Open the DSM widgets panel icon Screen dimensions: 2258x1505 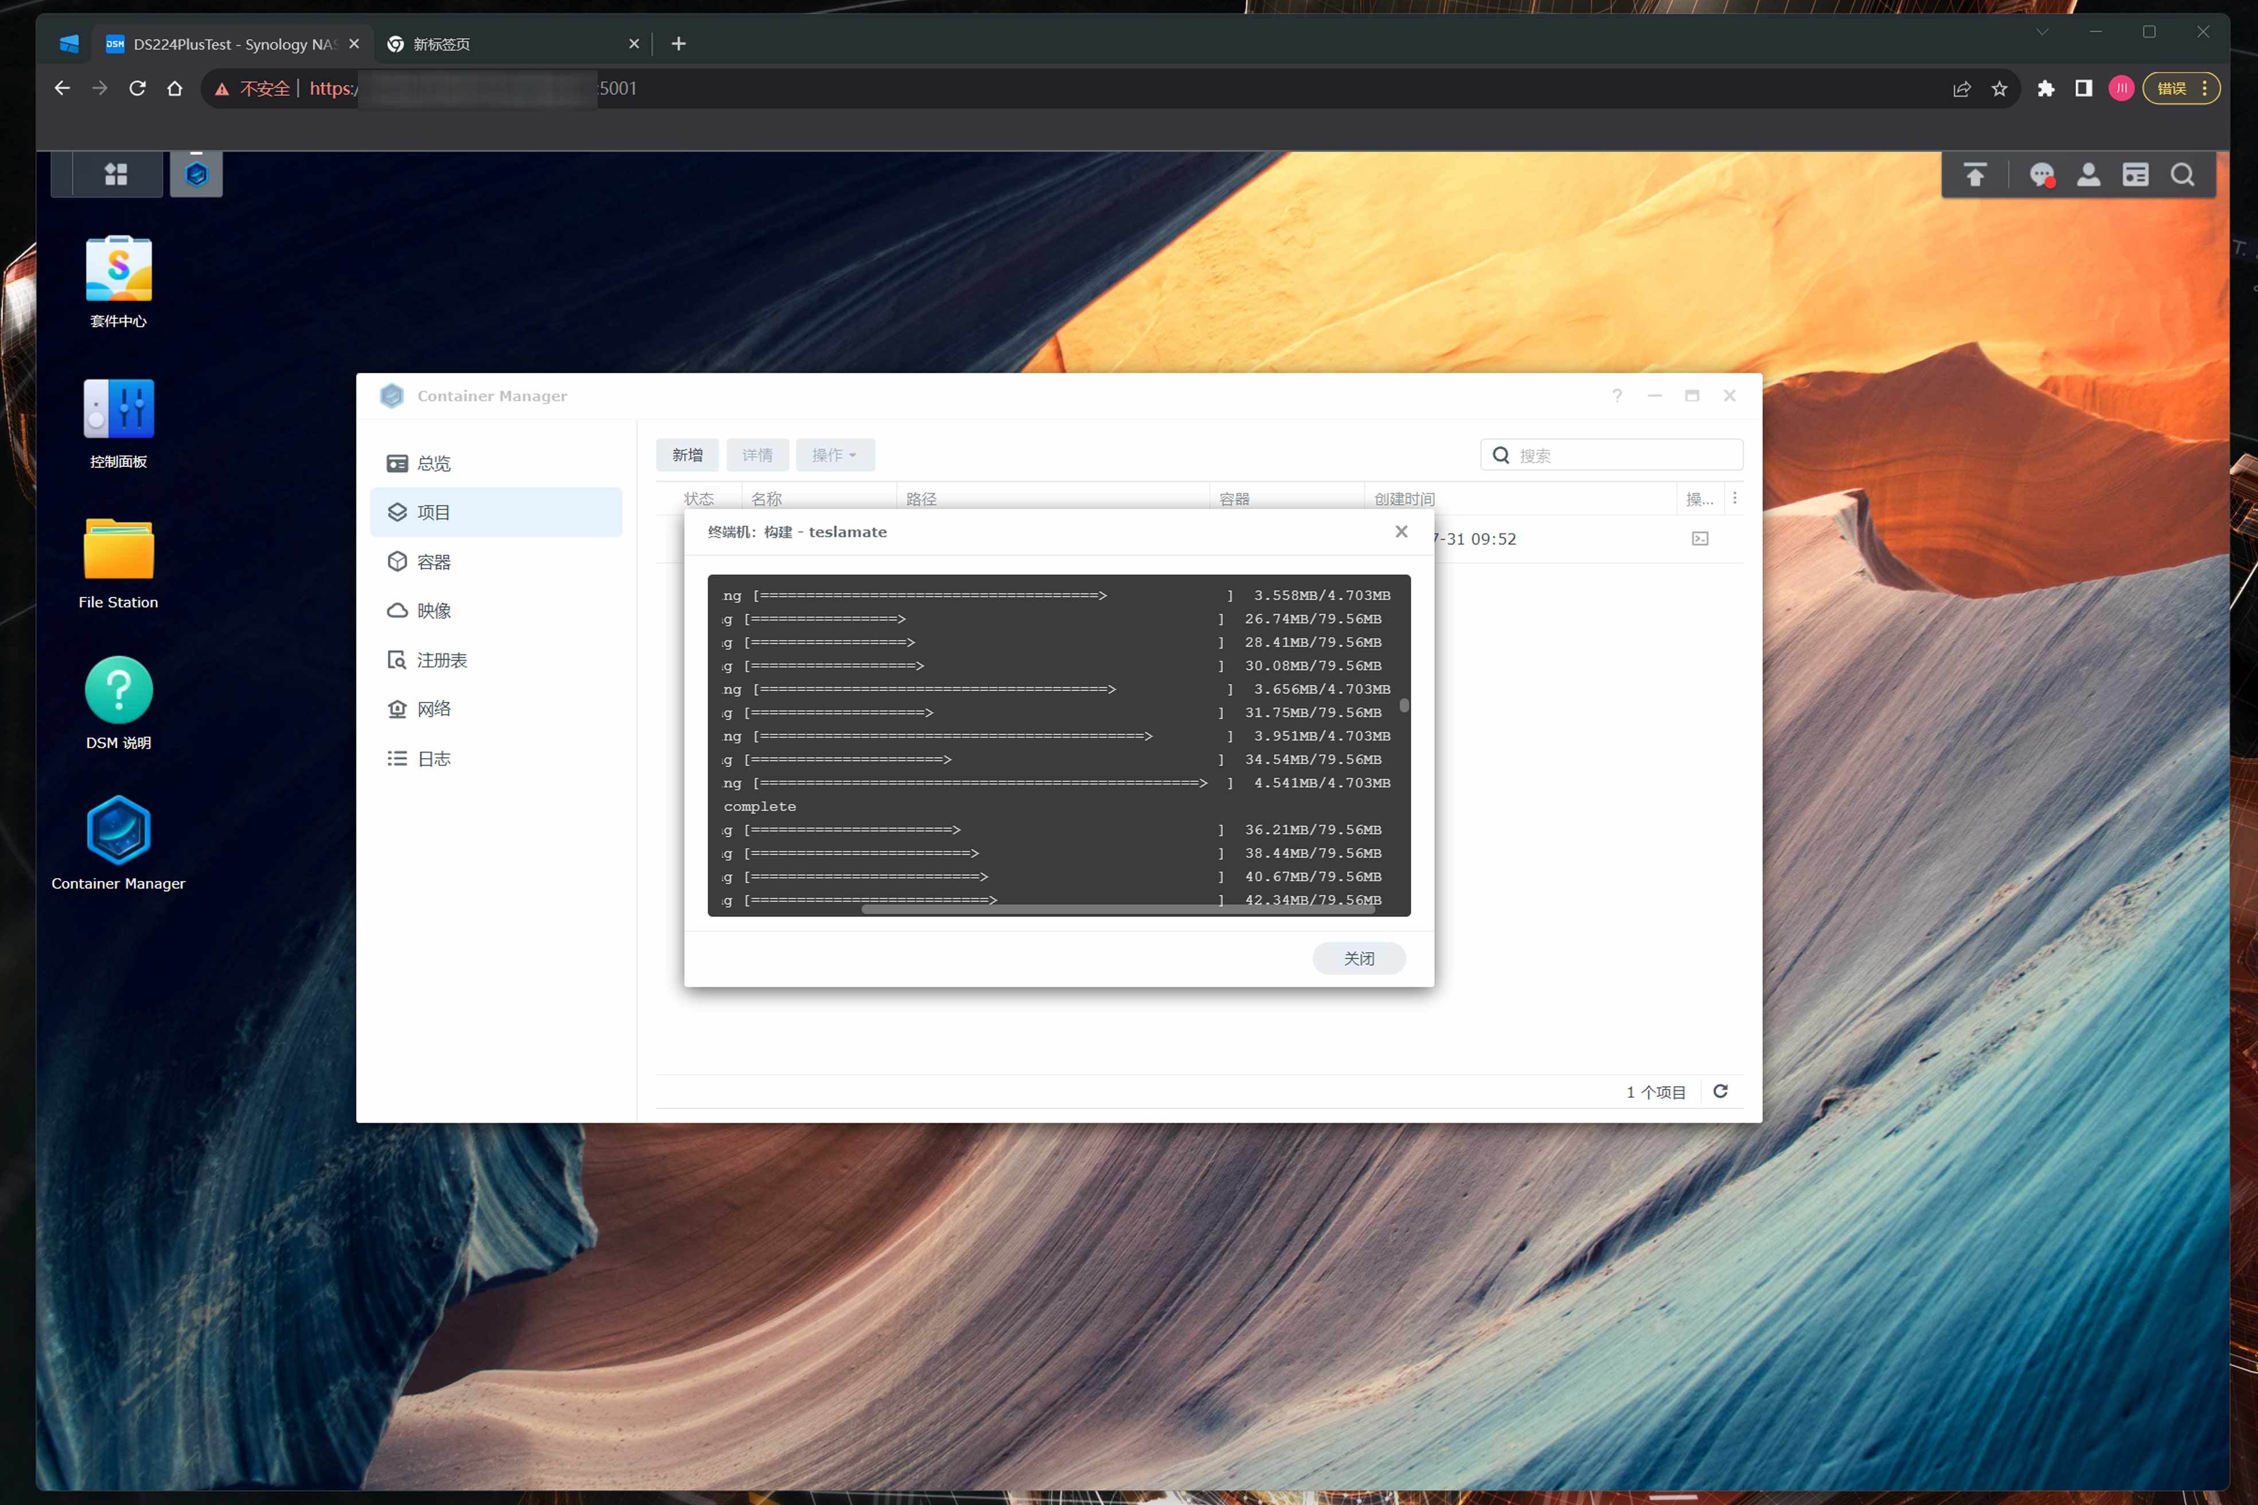pos(2135,175)
